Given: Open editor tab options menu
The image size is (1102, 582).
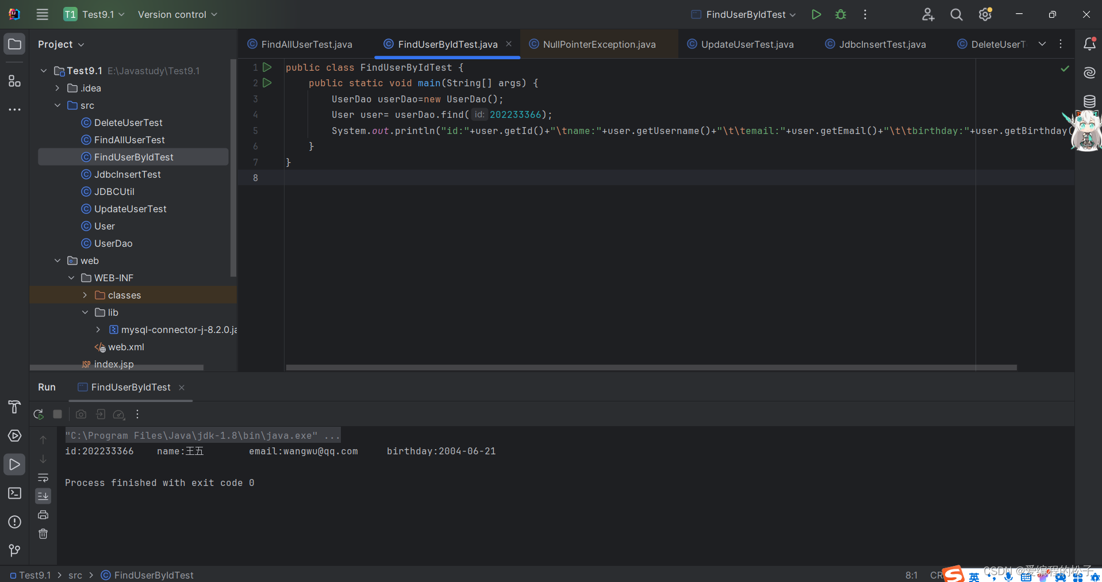Looking at the screenshot, I should tap(1061, 44).
